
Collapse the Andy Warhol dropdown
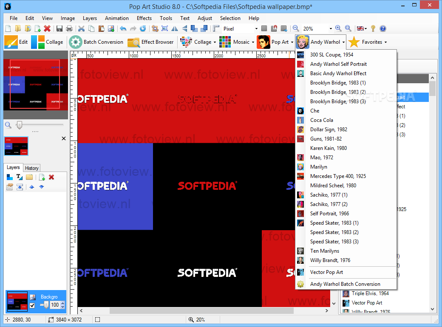(x=344, y=42)
